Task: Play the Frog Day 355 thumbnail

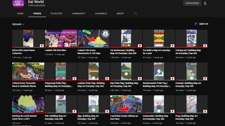Action: tap(192, 104)
